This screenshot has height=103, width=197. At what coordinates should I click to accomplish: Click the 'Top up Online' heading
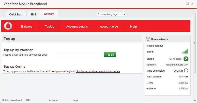(x=14, y=67)
